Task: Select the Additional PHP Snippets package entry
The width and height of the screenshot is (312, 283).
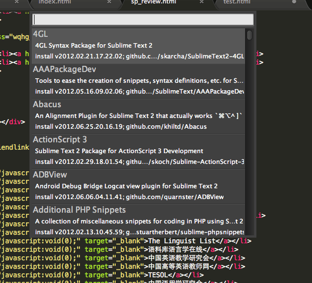Action: [x=138, y=221]
